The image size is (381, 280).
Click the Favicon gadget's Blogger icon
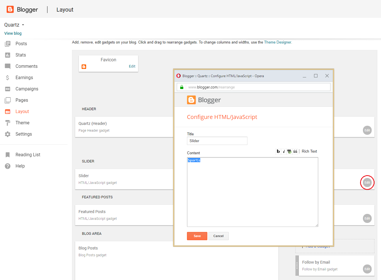(84, 67)
